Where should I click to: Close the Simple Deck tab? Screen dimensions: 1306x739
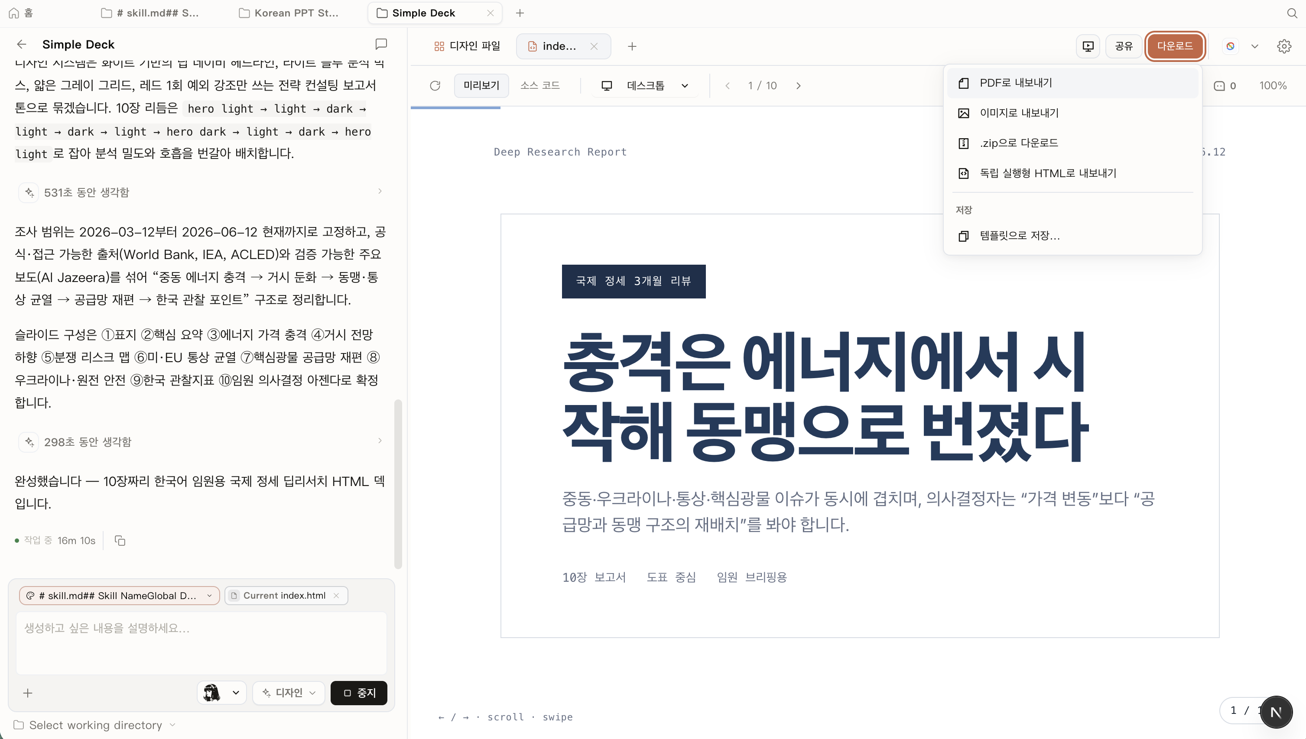click(x=490, y=13)
